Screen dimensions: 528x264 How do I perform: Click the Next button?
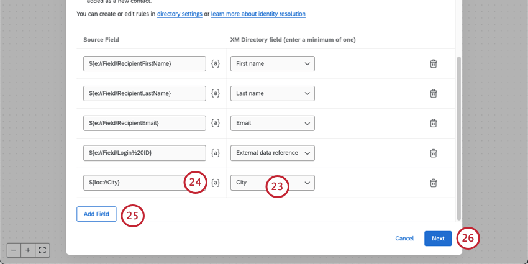(438, 239)
